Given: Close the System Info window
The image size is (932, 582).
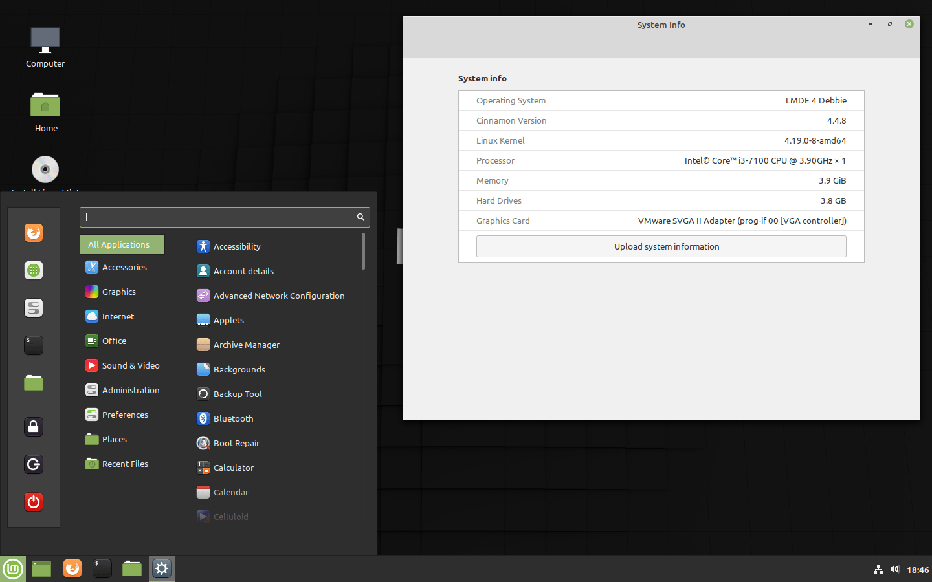Looking at the screenshot, I should (909, 24).
